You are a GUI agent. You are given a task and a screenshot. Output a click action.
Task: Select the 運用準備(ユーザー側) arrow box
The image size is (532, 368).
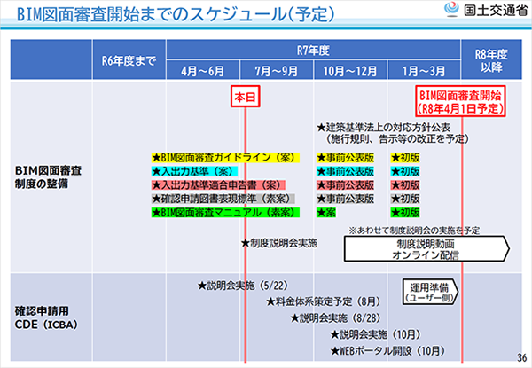point(431,293)
